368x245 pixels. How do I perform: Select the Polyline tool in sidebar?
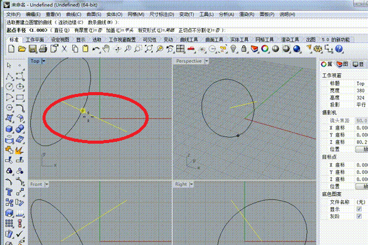pos(9,76)
